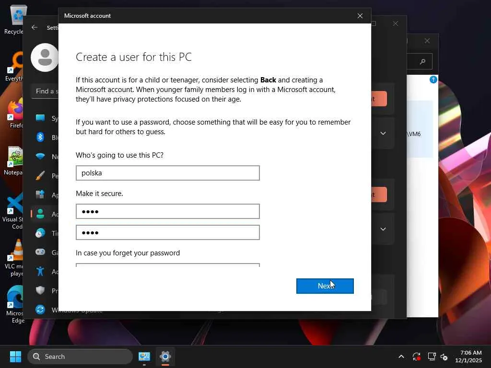This screenshot has width=491, height=368.
Task: Open the clock showing 7:06 AM
Action: click(x=468, y=356)
